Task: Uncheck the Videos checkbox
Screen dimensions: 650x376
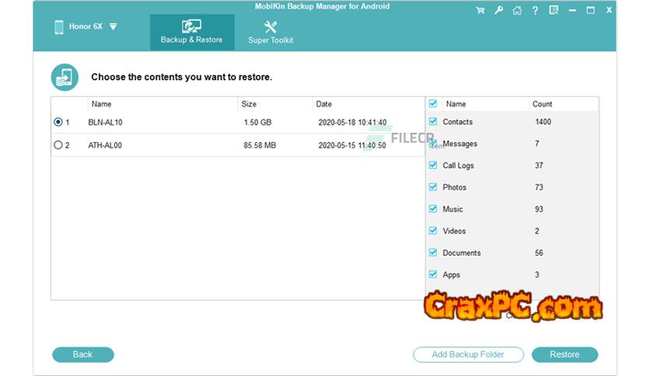Action: (433, 231)
